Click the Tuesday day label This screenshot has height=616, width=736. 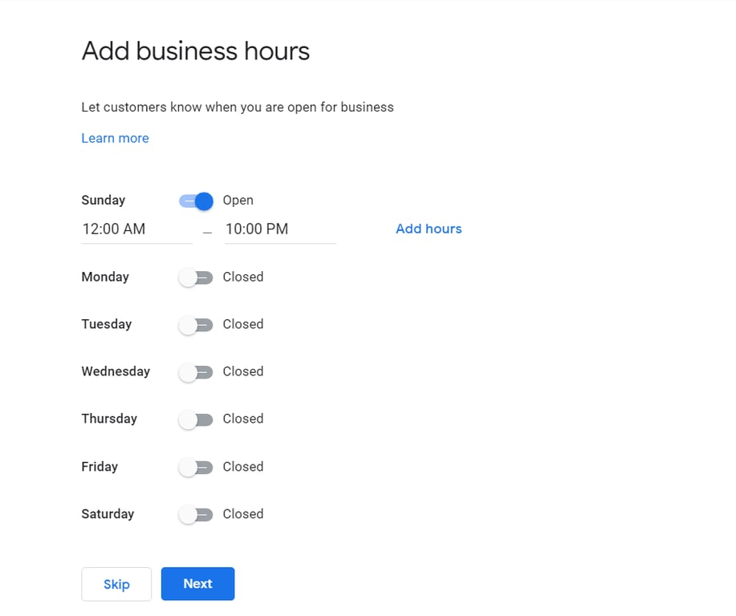point(106,324)
